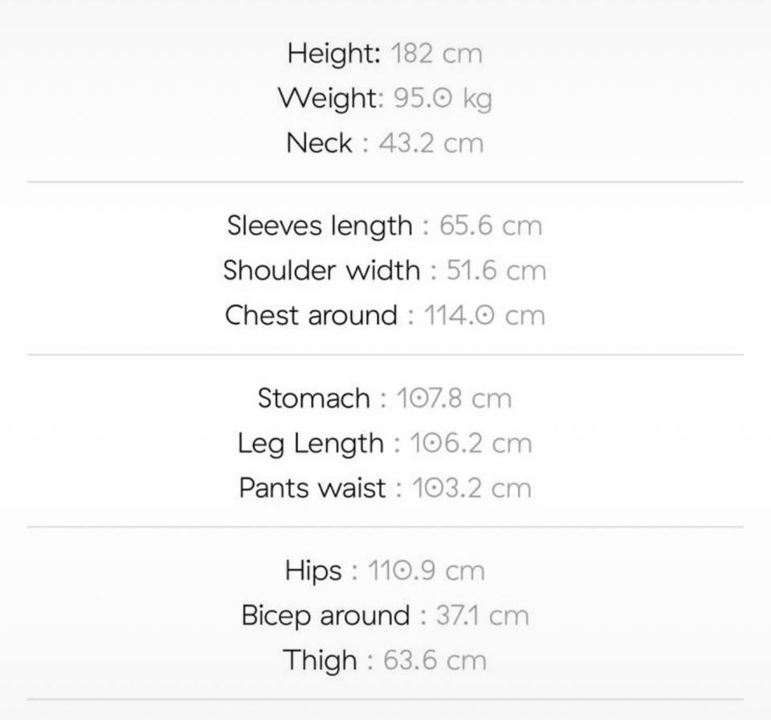The height and width of the screenshot is (720, 771).
Task: Select the 51.6 cm shoulder value
Action: (496, 270)
